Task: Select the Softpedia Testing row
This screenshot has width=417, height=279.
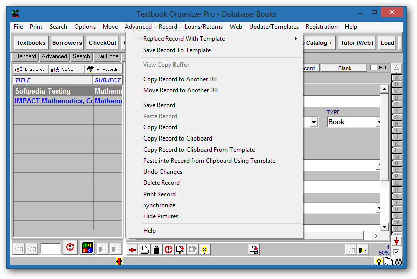Action: (68, 91)
